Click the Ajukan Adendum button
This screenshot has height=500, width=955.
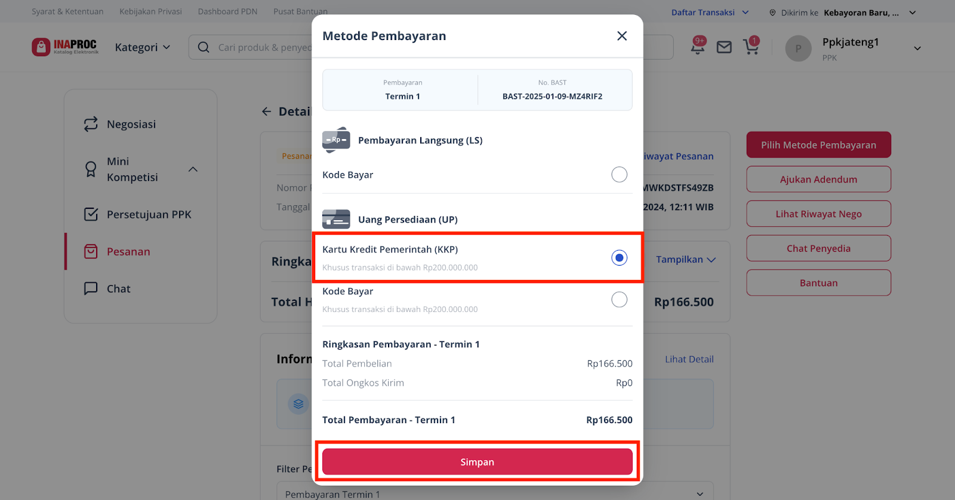point(818,179)
